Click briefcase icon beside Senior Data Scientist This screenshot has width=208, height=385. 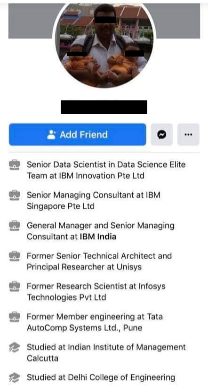(15, 165)
